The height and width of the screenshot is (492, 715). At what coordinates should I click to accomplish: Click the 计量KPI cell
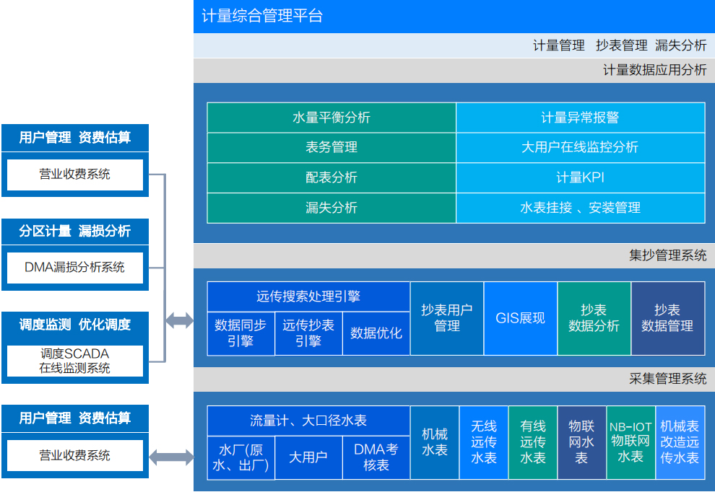tap(580, 177)
